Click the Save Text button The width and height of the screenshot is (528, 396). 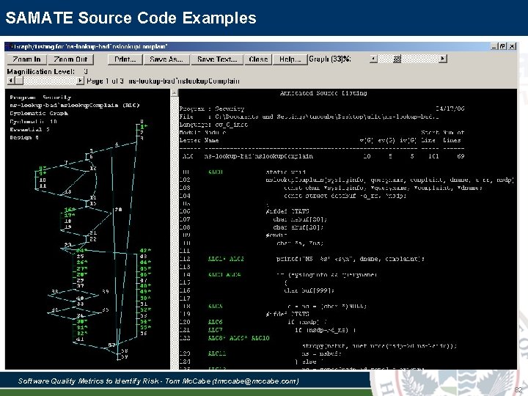coord(217,59)
